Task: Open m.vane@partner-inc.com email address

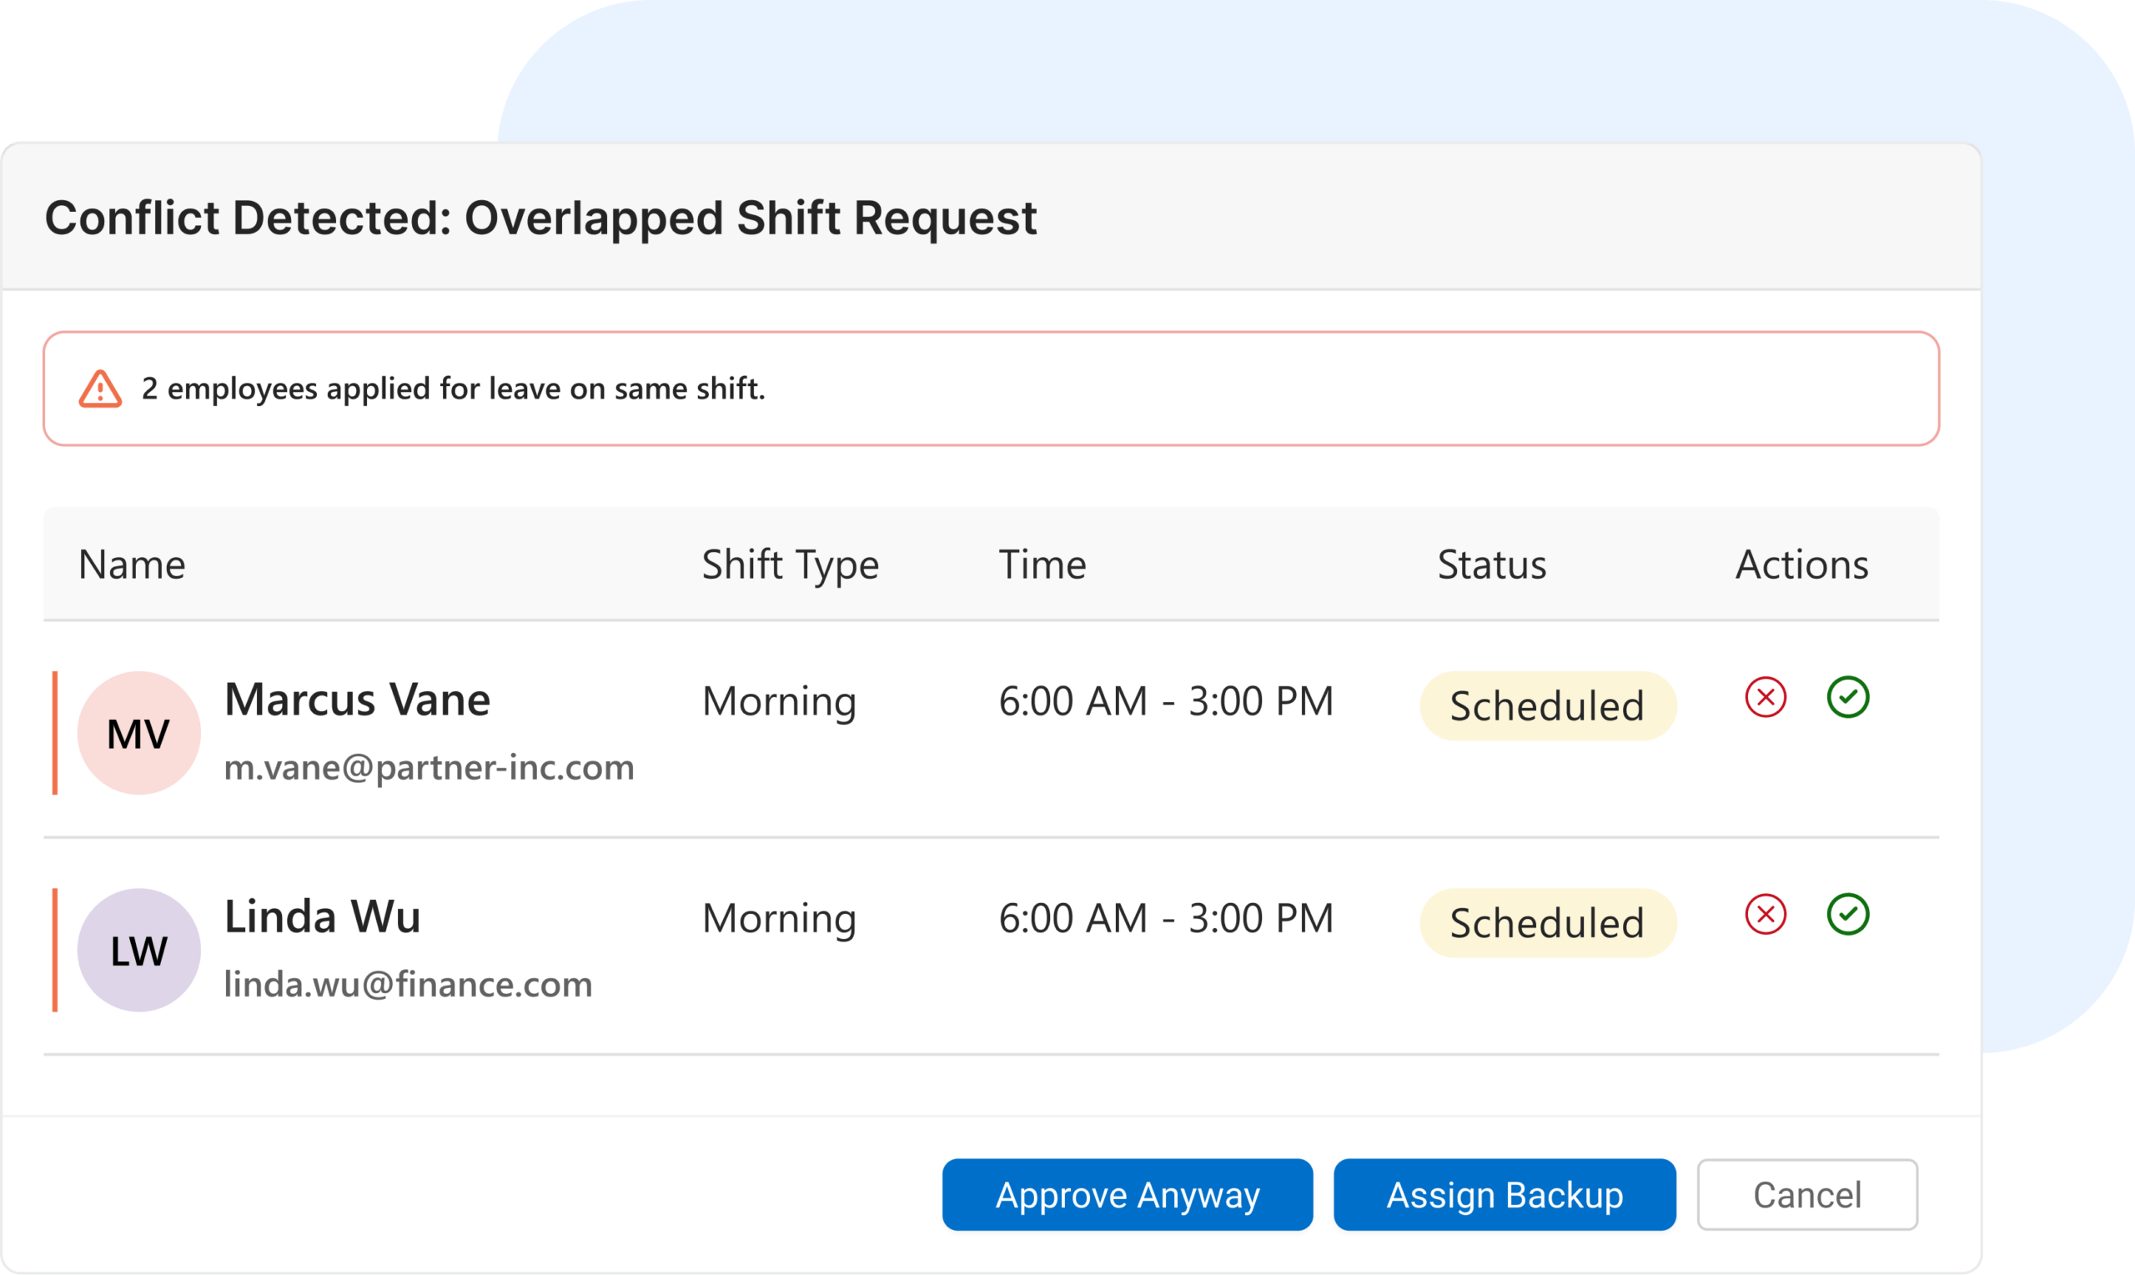Action: [429, 767]
